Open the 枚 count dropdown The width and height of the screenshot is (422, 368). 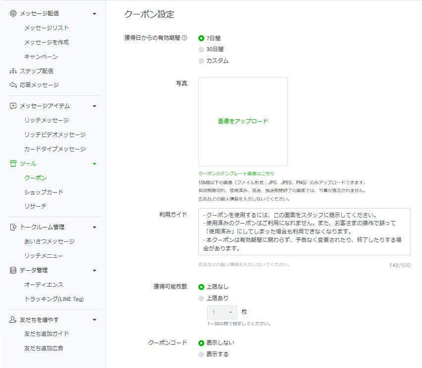(222, 312)
